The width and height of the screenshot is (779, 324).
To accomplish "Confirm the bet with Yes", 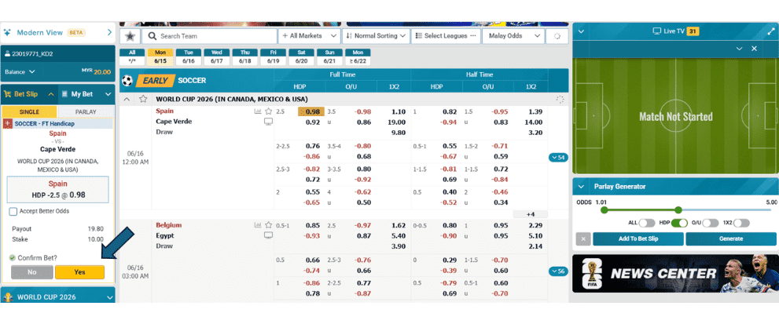I will [x=79, y=272].
